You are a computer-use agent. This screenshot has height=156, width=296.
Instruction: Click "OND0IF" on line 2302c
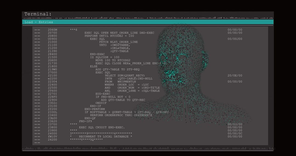click(101, 103)
